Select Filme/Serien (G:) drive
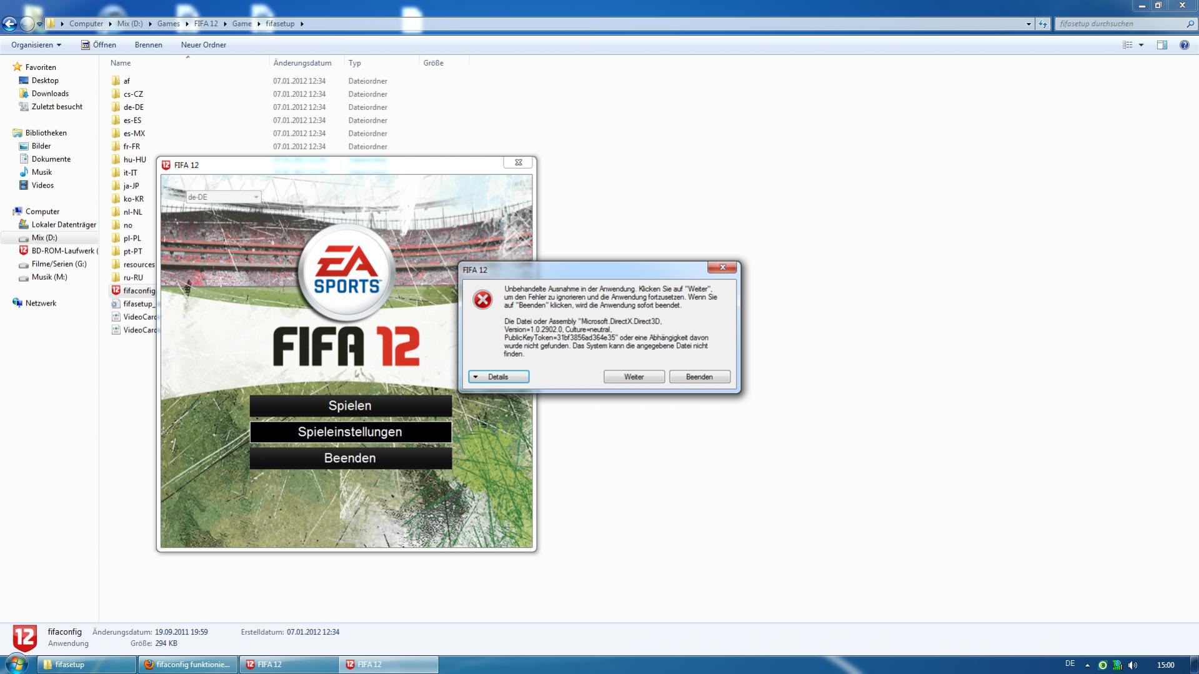Screen dimensions: 1199x674 click(59, 264)
